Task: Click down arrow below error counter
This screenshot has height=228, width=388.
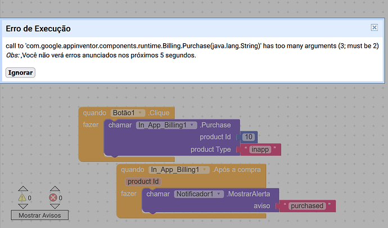Action: pyautogui.click(x=55, y=206)
